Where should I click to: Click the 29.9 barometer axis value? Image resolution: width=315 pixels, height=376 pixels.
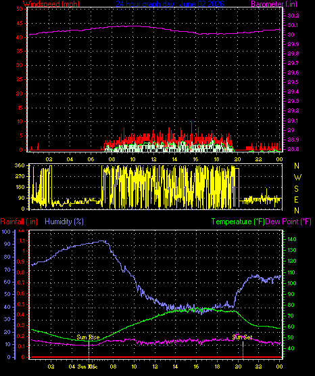[x=293, y=44]
